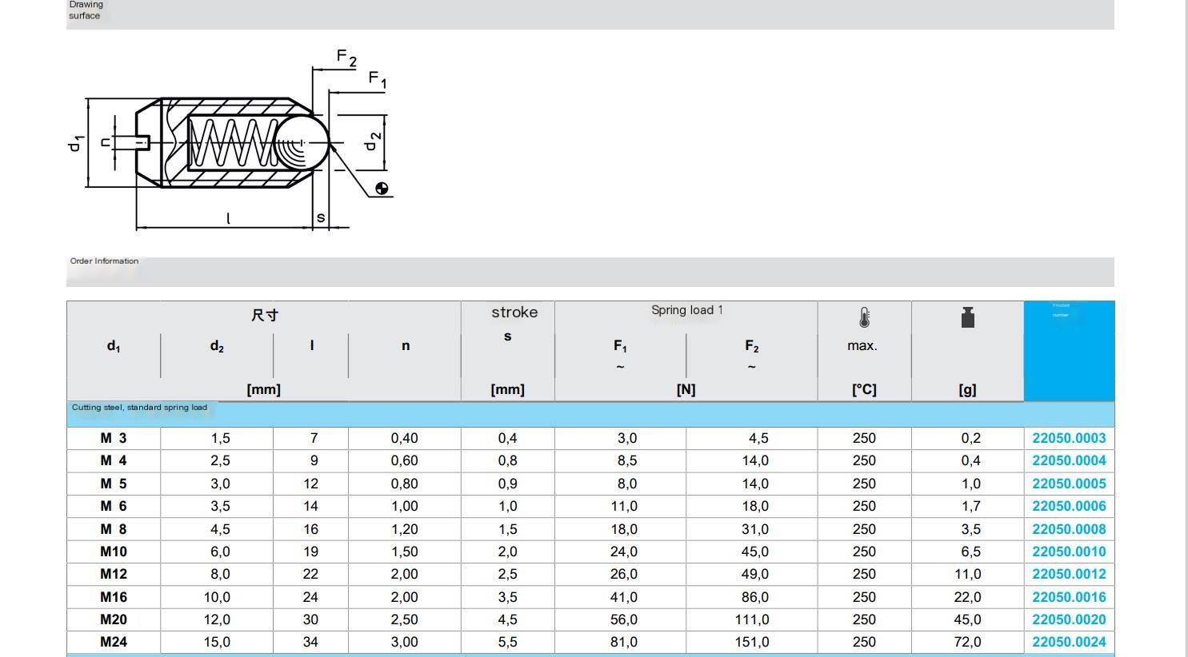
Task: Select F2 value 111,0 in M20 row
Action: (752, 619)
